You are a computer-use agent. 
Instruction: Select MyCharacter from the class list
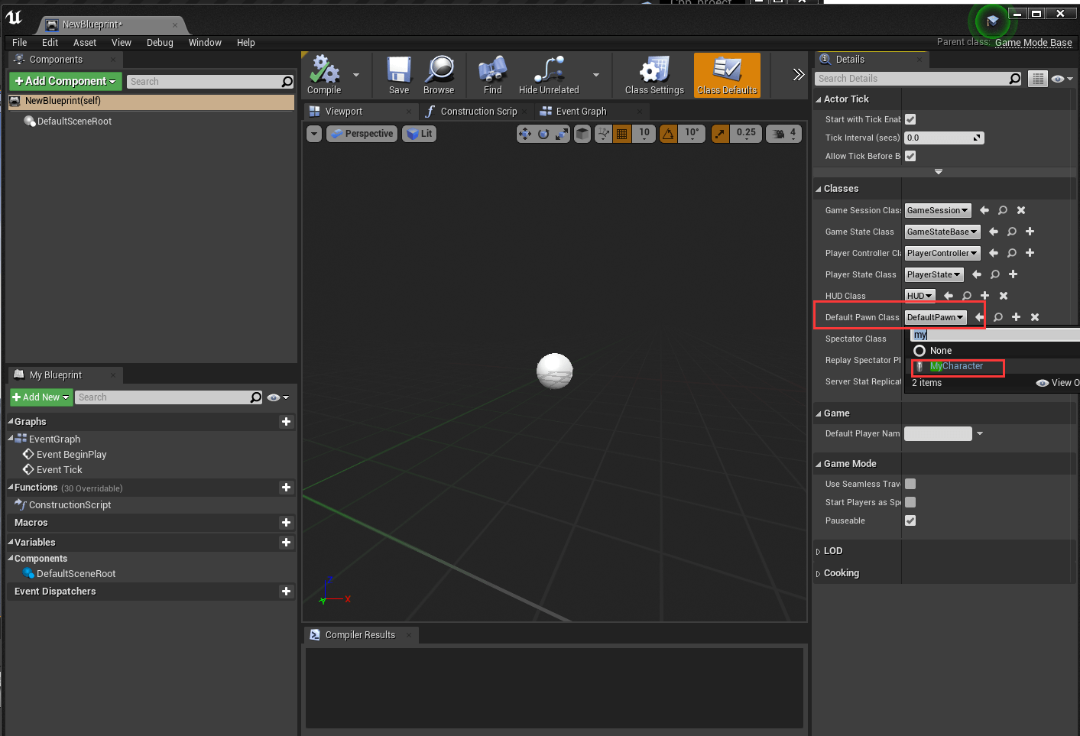click(956, 366)
